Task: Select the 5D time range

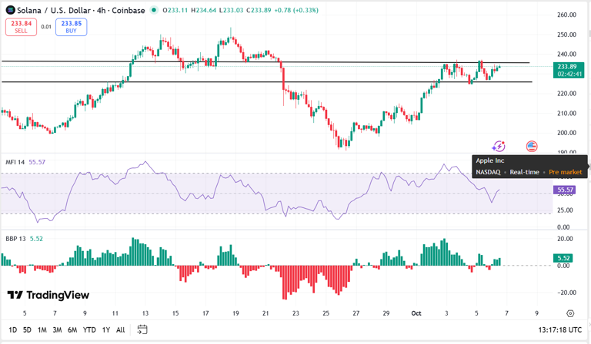Action: point(27,330)
